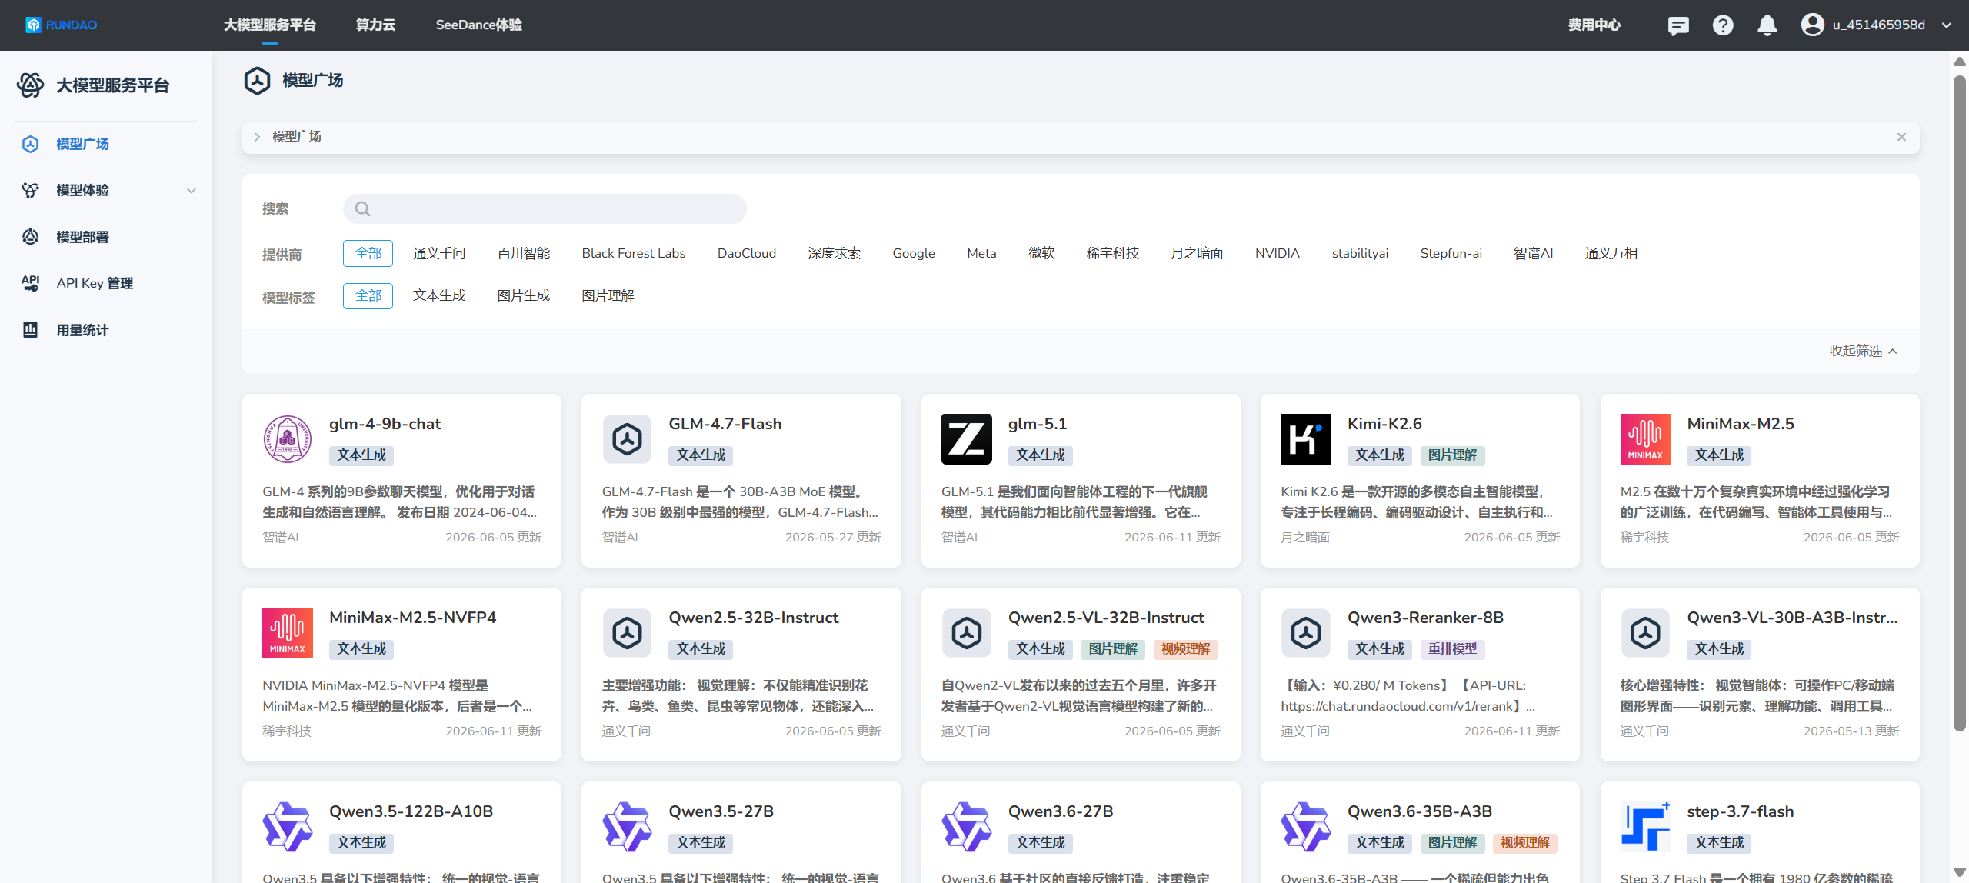This screenshot has width=1969, height=883.
Task: Filter providers by Black Forest Labs
Action: tap(634, 253)
